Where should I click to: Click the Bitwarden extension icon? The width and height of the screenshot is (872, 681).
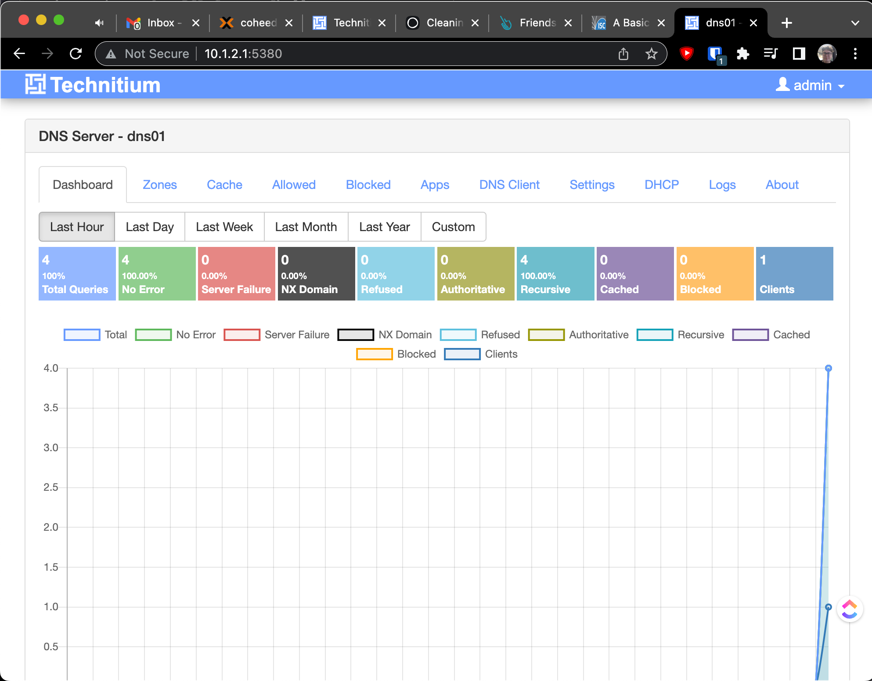tap(715, 54)
